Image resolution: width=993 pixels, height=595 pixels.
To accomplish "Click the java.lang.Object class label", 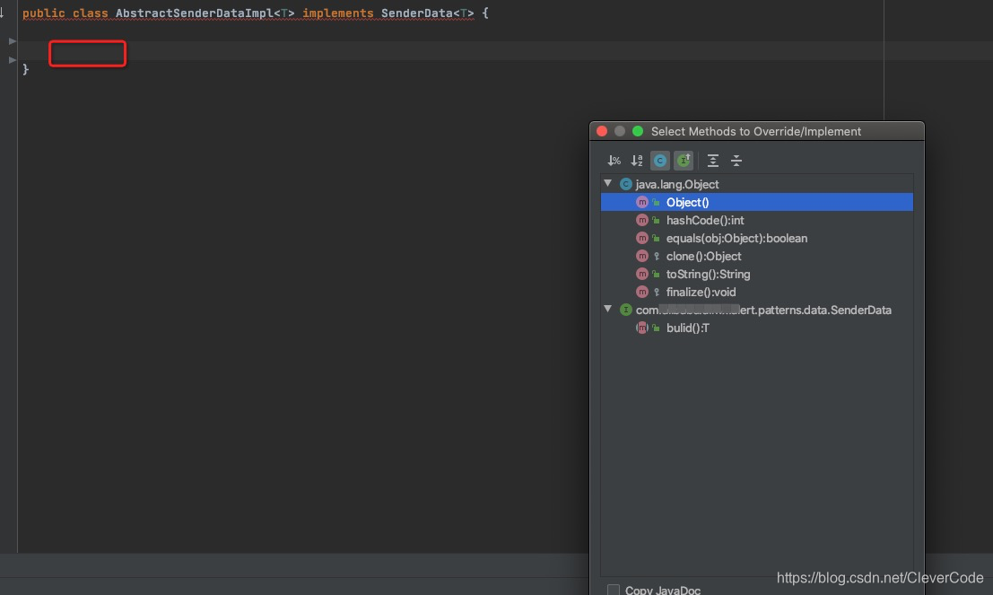I will pyautogui.click(x=677, y=184).
